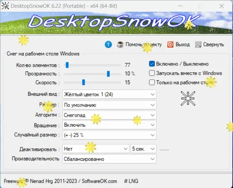Open the # LNG language menu
Image resolution: width=233 pixels, height=188 pixels.
[131, 181]
